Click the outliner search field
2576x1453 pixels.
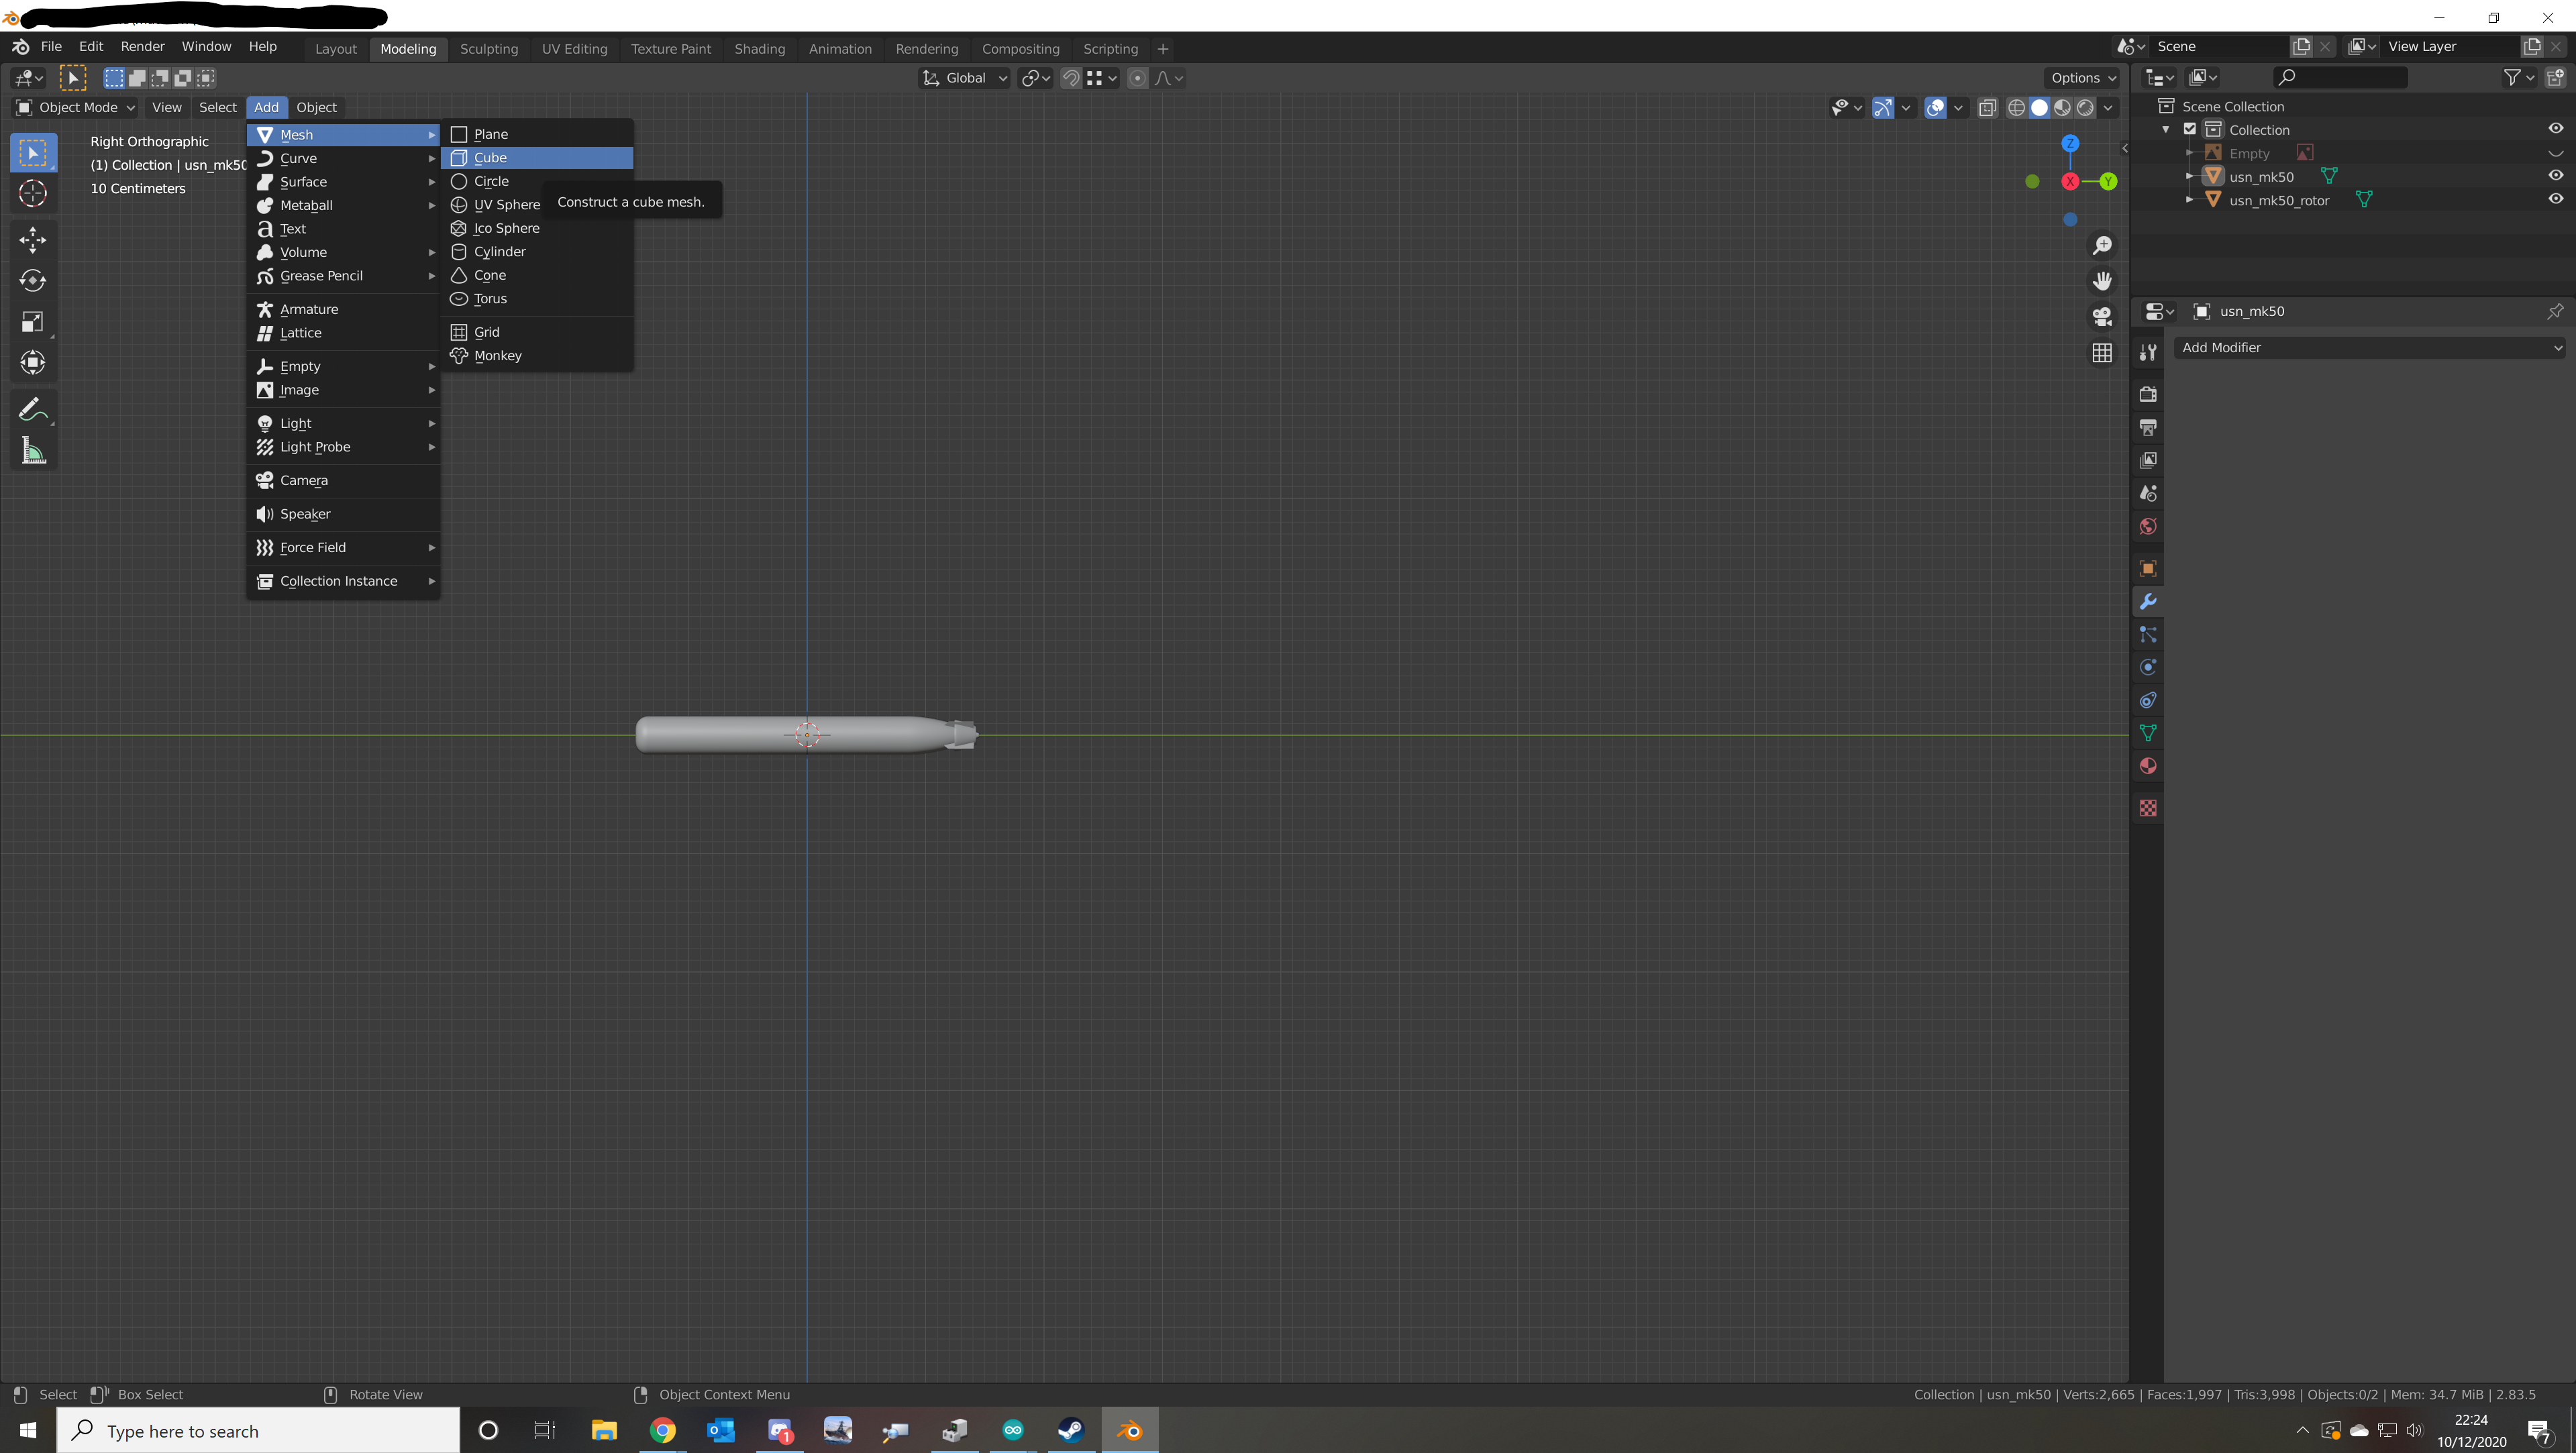(2340, 77)
